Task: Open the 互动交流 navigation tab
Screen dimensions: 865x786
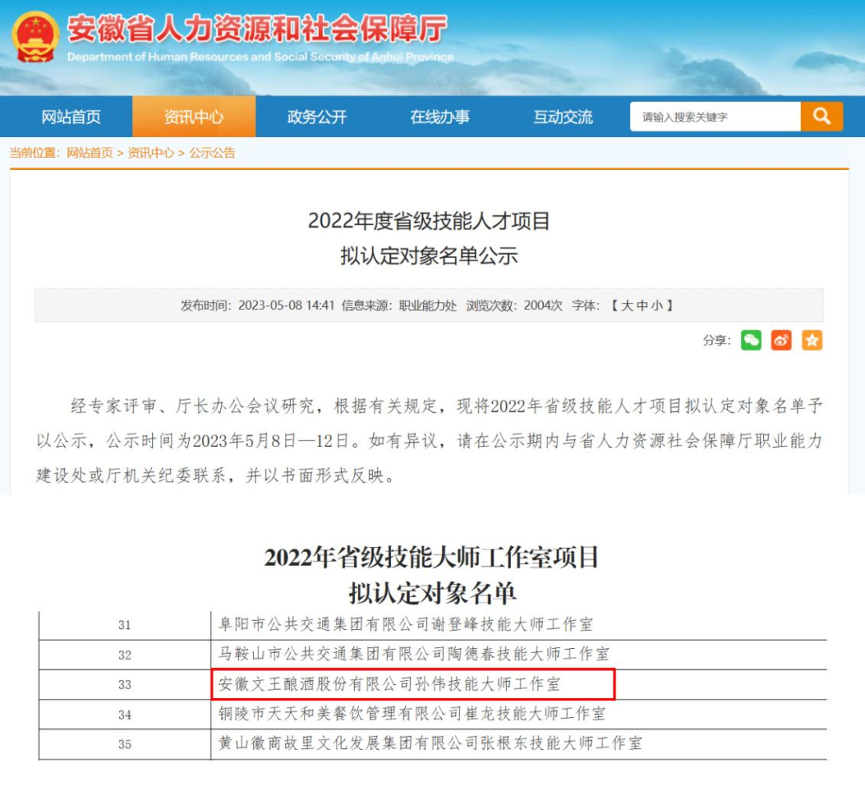Action: click(563, 117)
